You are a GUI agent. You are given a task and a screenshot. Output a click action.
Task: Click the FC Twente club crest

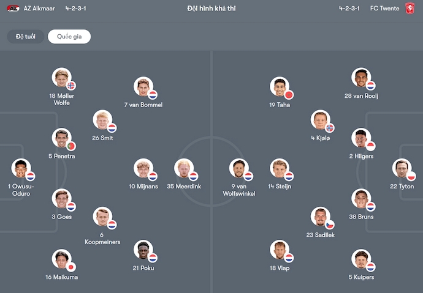410,9
